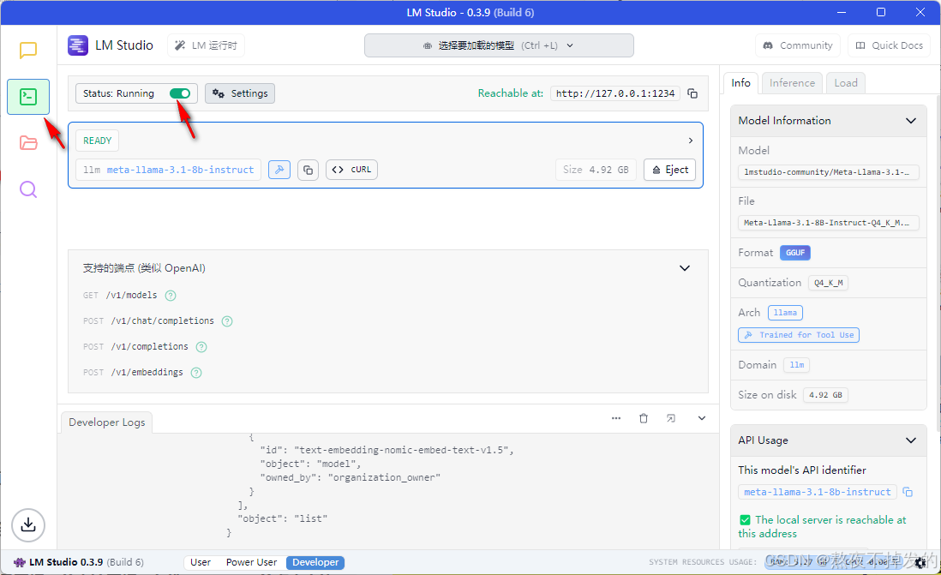Open the Community link
Image resolution: width=941 pixels, height=575 pixels.
tap(798, 45)
